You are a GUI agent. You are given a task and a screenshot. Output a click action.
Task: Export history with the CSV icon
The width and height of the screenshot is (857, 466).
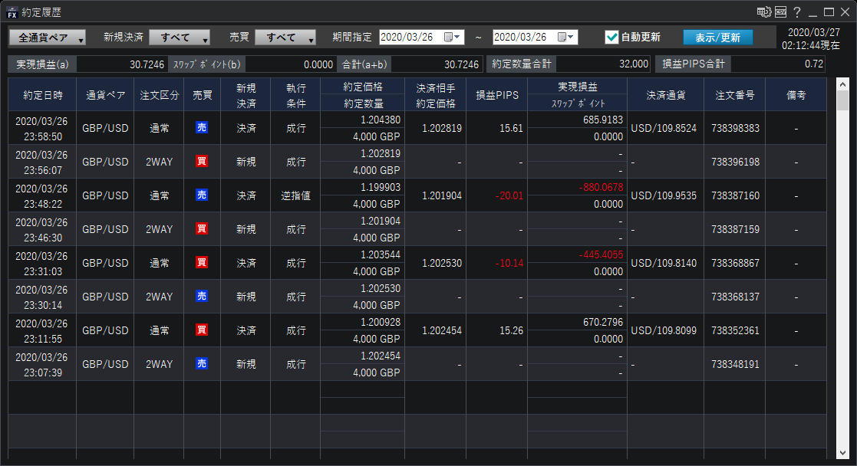[781, 11]
